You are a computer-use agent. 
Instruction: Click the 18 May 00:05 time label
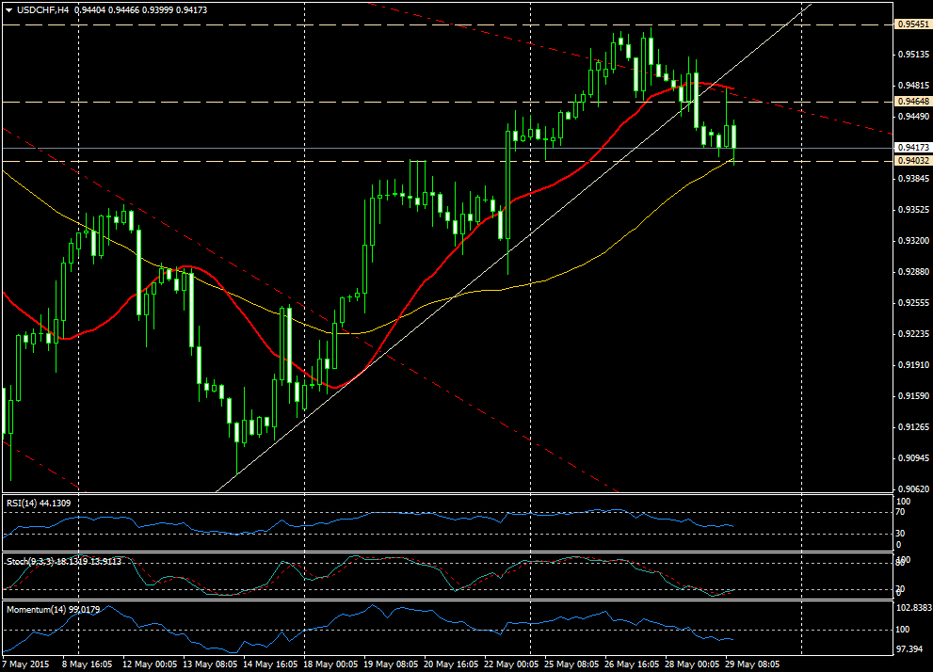click(327, 664)
